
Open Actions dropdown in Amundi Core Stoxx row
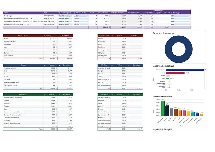click(81, 24)
